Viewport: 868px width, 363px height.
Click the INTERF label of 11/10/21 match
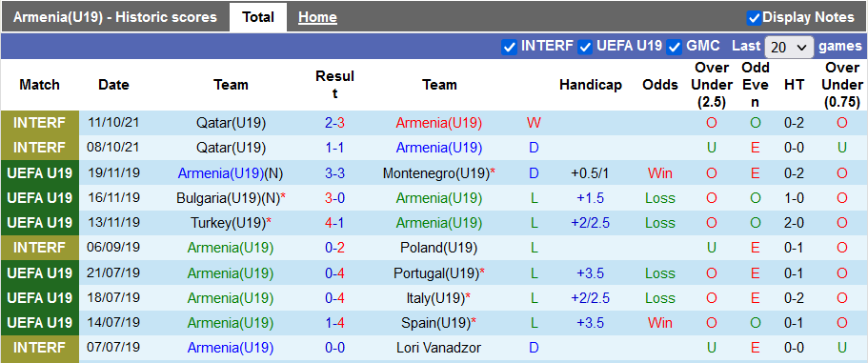(39, 123)
